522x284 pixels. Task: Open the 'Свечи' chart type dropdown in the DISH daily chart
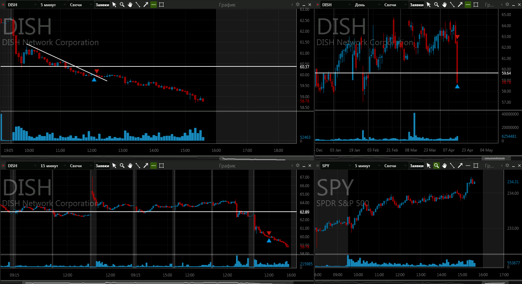pos(395,5)
